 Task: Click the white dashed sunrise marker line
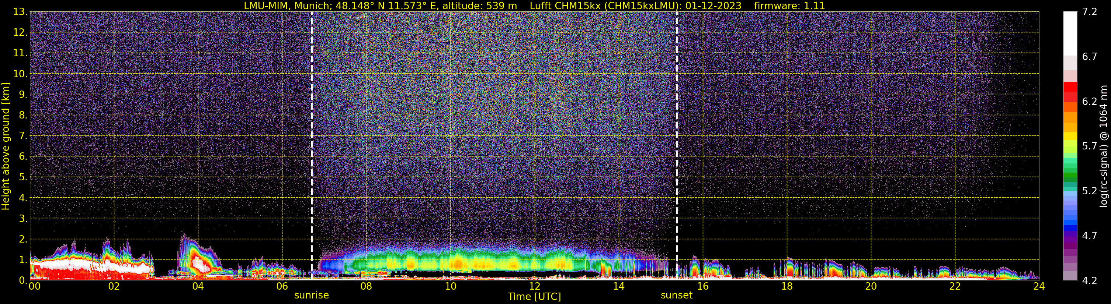point(312,145)
